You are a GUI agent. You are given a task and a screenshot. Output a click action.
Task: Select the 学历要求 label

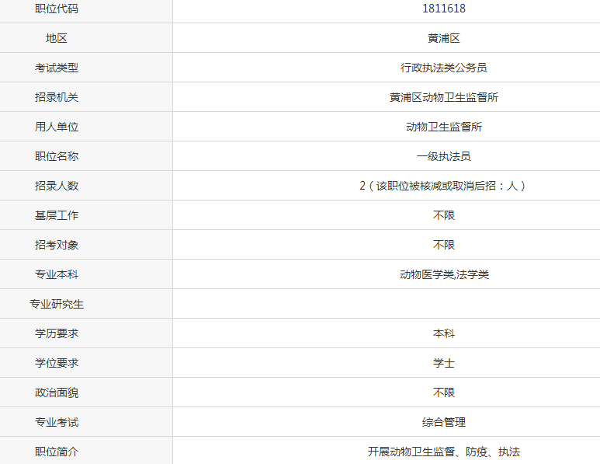57,333
